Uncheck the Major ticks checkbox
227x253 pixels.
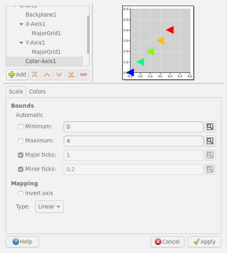tap(21, 155)
